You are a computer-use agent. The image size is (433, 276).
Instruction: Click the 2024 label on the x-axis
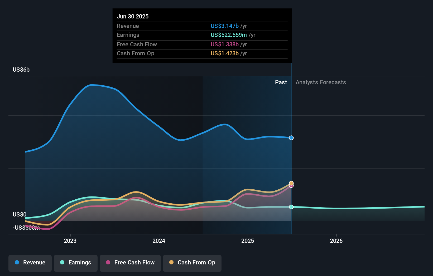point(158,241)
